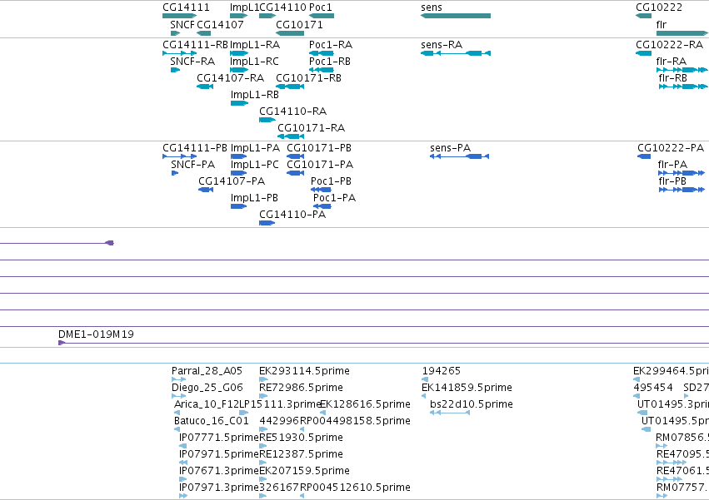The width and height of the screenshot is (709, 500).
Task: Select protein CG10222-PA
Action: [644, 156]
